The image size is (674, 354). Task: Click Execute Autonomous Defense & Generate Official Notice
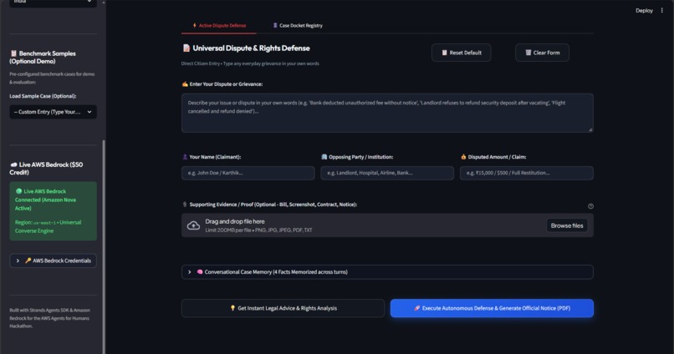click(x=492, y=308)
